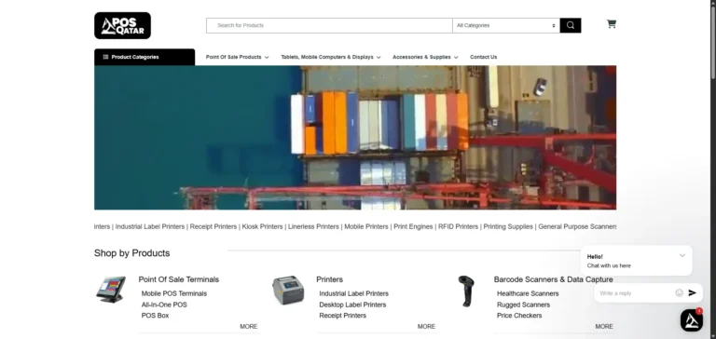Image resolution: width=716 pixels, height=339 pixels.
Task: Click the Search for Products field
Action: [329, 25]
